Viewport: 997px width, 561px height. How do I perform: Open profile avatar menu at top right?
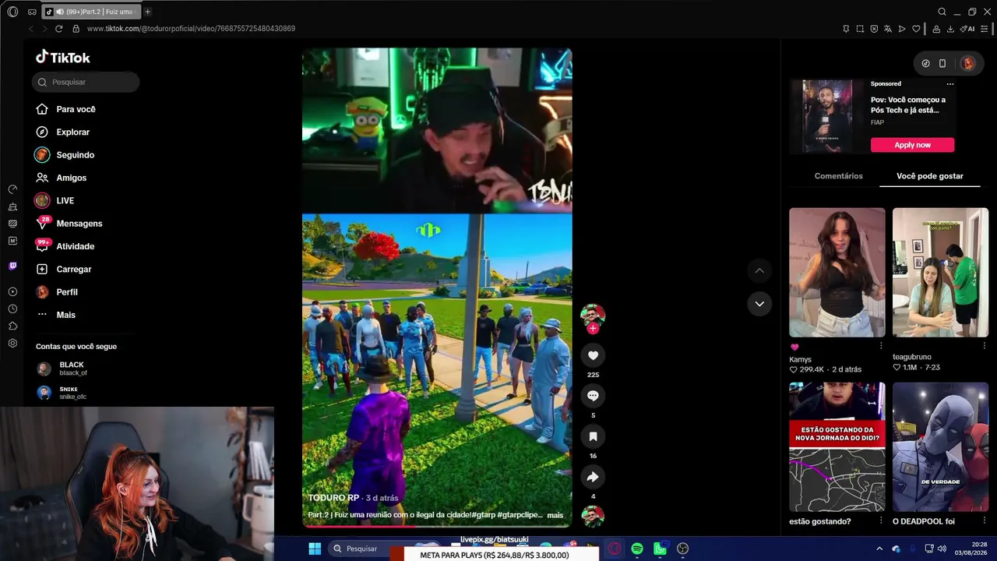967,64
